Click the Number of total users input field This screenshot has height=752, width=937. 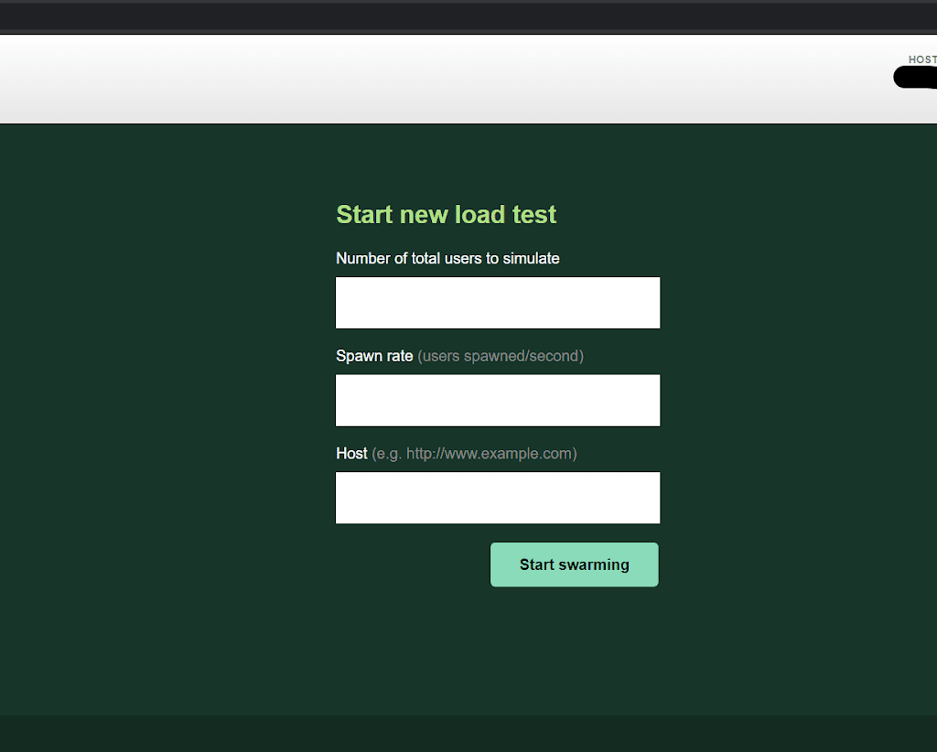pos(497,303)
